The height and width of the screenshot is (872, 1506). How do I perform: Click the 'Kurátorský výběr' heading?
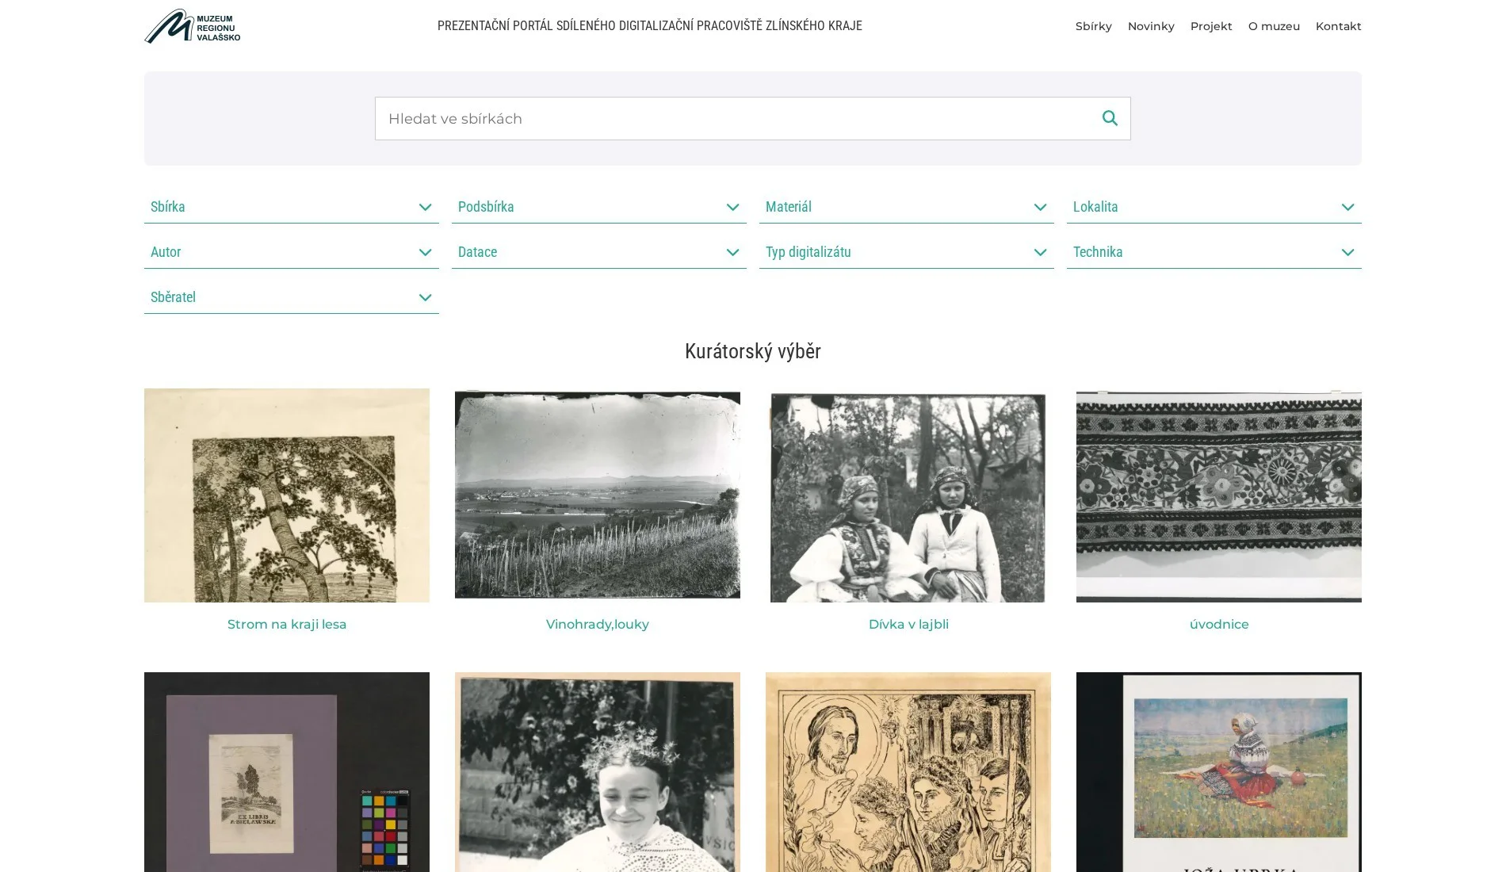click(x=753, y=351)
